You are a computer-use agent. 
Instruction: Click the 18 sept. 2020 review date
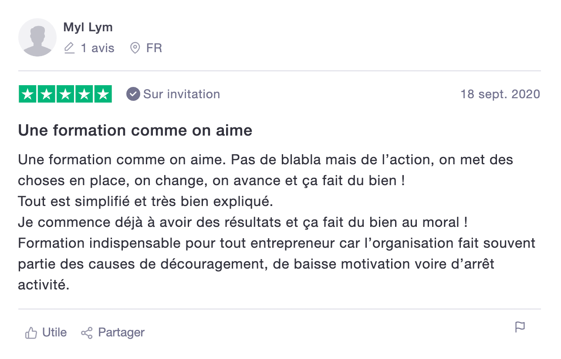[500, 94]
